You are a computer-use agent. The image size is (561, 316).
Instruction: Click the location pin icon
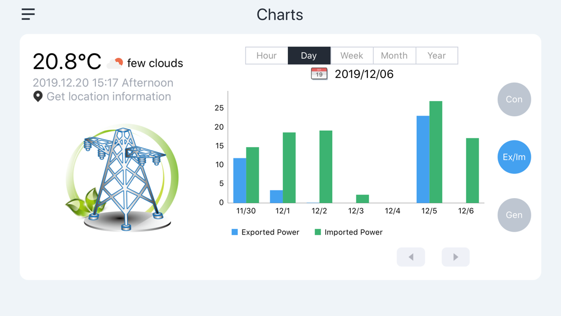[x=38, y=97]
